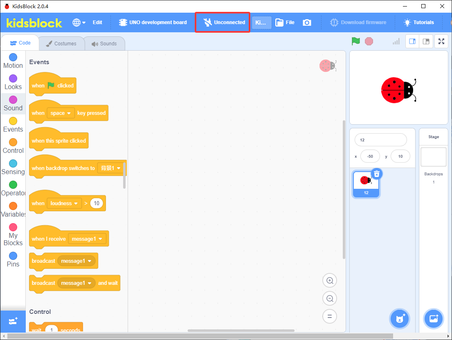Screen dimensions: 452x340
Task: Open the loudness dropdown
Action: (64, 203)
